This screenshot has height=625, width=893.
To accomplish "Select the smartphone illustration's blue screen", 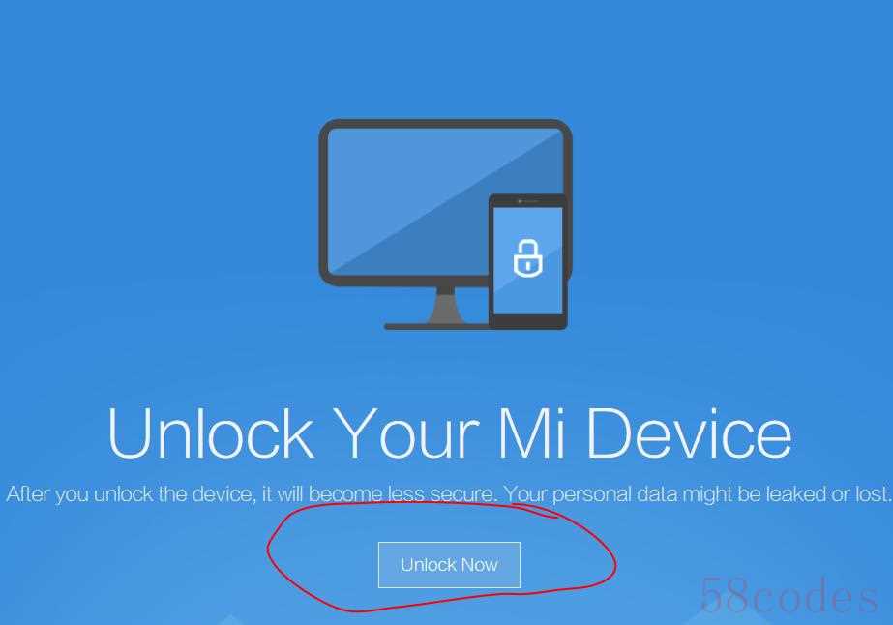I will tap(527, 260).
